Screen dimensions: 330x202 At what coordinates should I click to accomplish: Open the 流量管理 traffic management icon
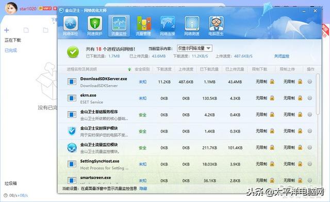143,26
